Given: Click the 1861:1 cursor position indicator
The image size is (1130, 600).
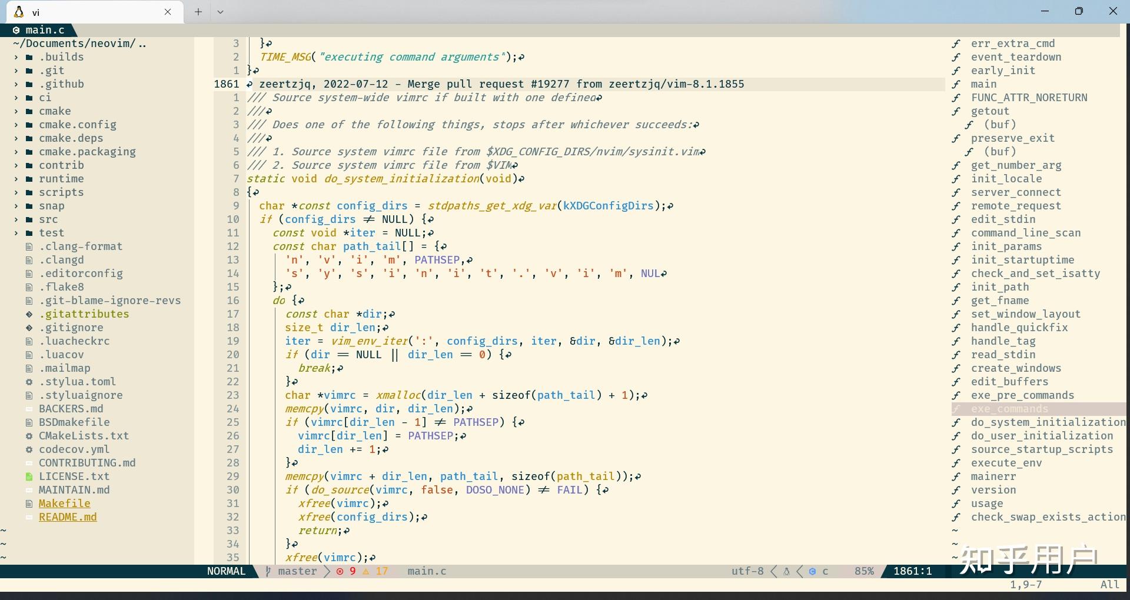Looking at the screenshot, I should click(x=913, y=571).
